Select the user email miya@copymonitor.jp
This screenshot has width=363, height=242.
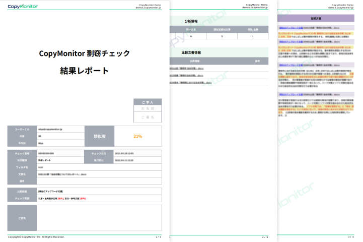50,129
